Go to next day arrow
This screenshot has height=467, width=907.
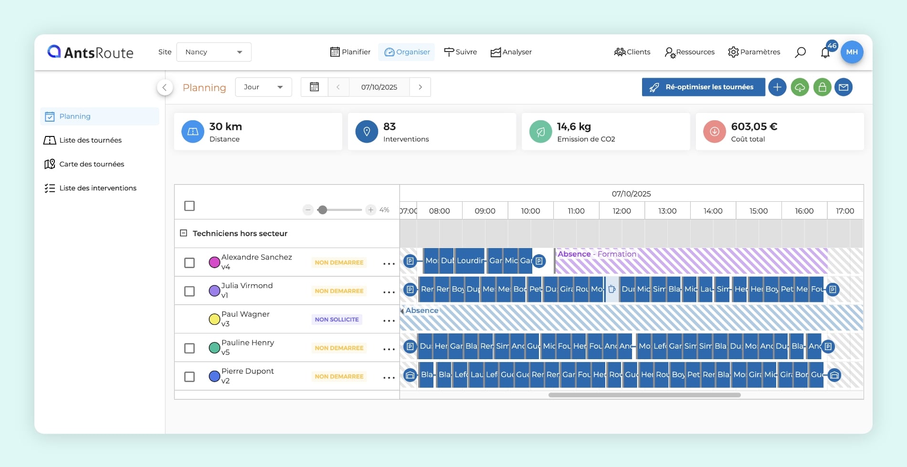pos(420,87)
